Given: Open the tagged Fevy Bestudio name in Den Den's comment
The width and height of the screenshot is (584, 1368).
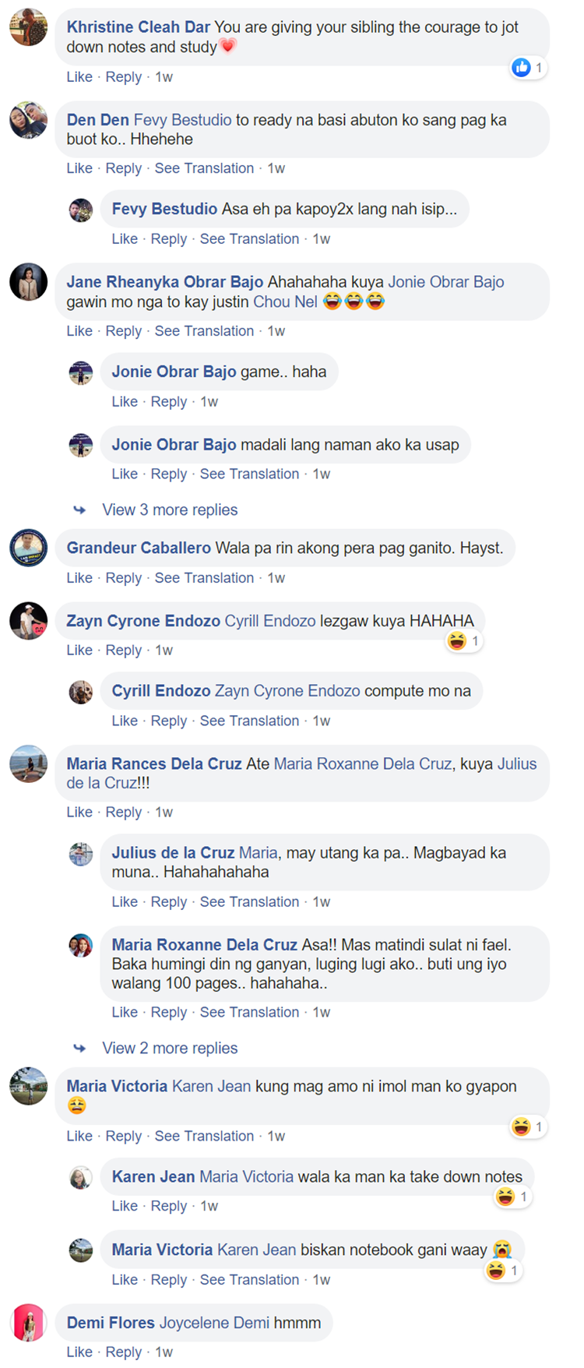Looking at the screenshot, I should click(182, 120).
